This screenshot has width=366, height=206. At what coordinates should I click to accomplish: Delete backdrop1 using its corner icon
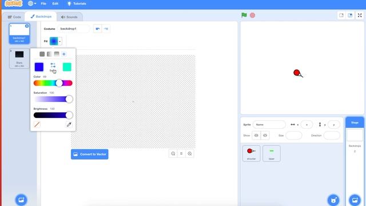(x=27, y=26)
